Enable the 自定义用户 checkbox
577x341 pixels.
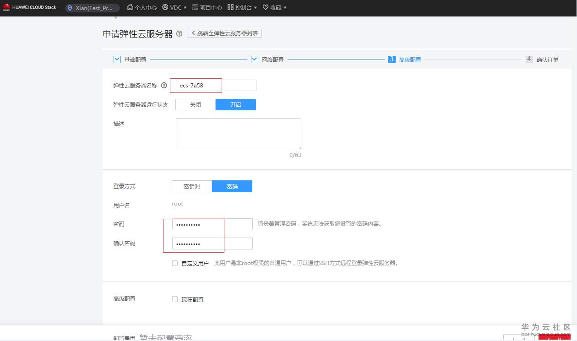click(175, 263)
